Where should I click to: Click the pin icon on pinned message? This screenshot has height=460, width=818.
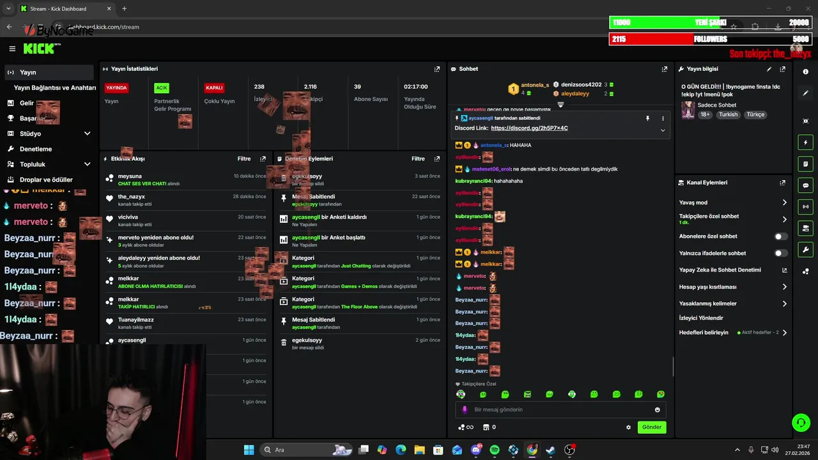coord(647,118)
